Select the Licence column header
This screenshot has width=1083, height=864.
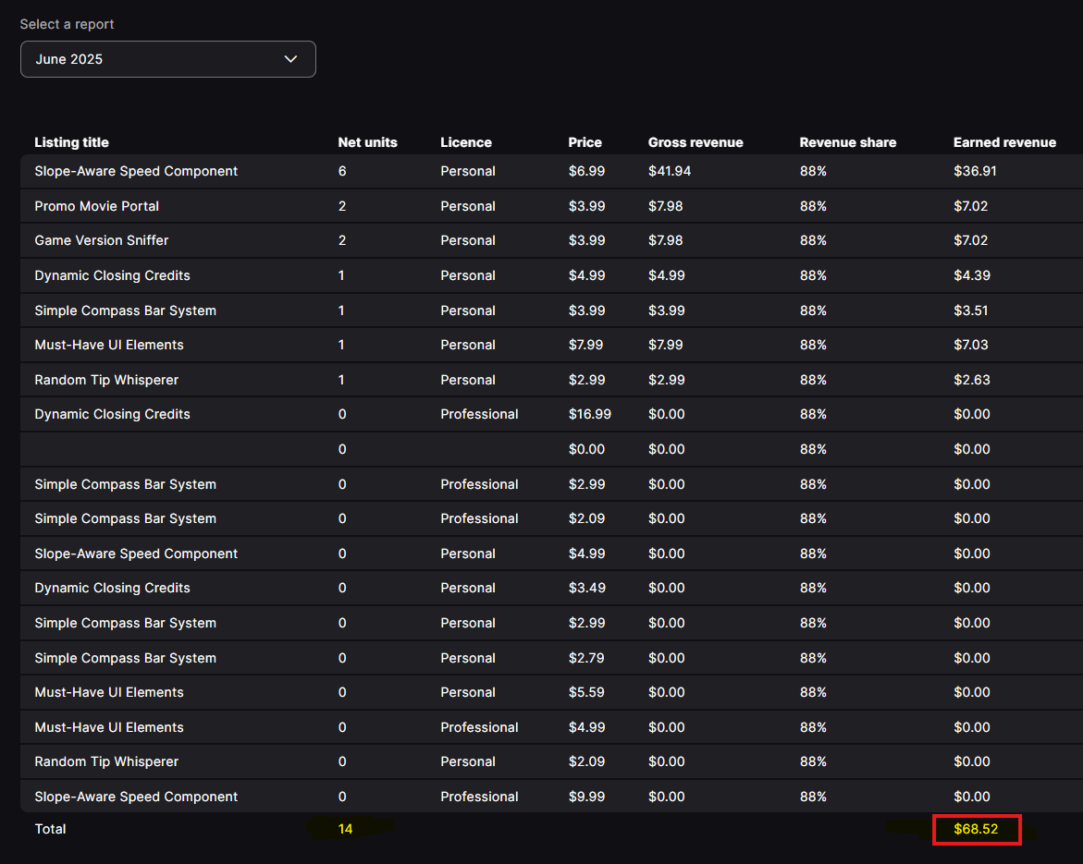click(x=465, y=142)
